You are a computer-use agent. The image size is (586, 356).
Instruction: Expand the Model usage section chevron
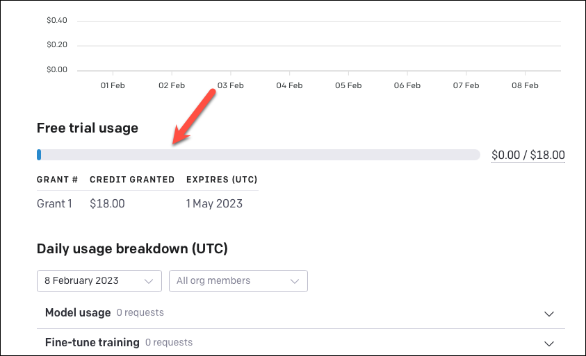548,314
